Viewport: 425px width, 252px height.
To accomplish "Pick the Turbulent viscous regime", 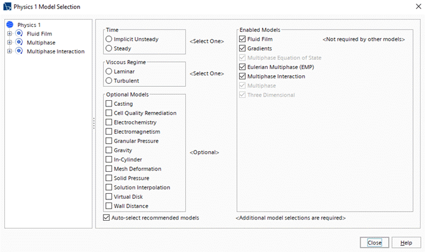I will (x=109, y=81).
